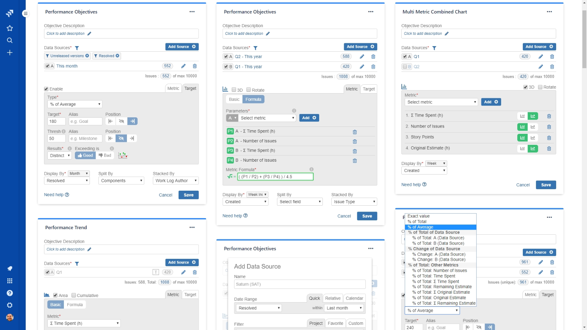Select the star icon in the sidebar
This screenshot has height=330, width=587.
[x=10, y=28]
